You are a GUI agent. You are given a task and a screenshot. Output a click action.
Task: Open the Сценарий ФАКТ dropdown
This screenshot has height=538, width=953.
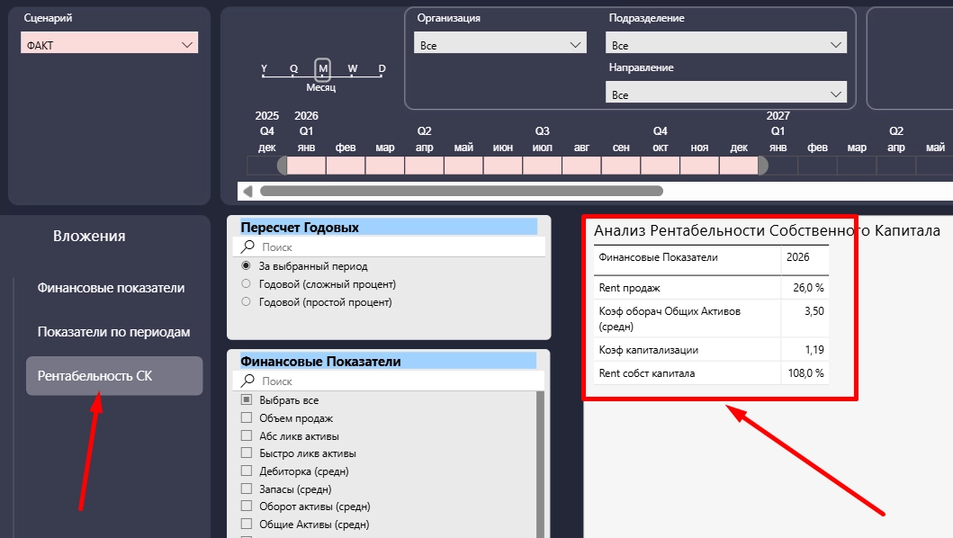click(x=110, y=43)
